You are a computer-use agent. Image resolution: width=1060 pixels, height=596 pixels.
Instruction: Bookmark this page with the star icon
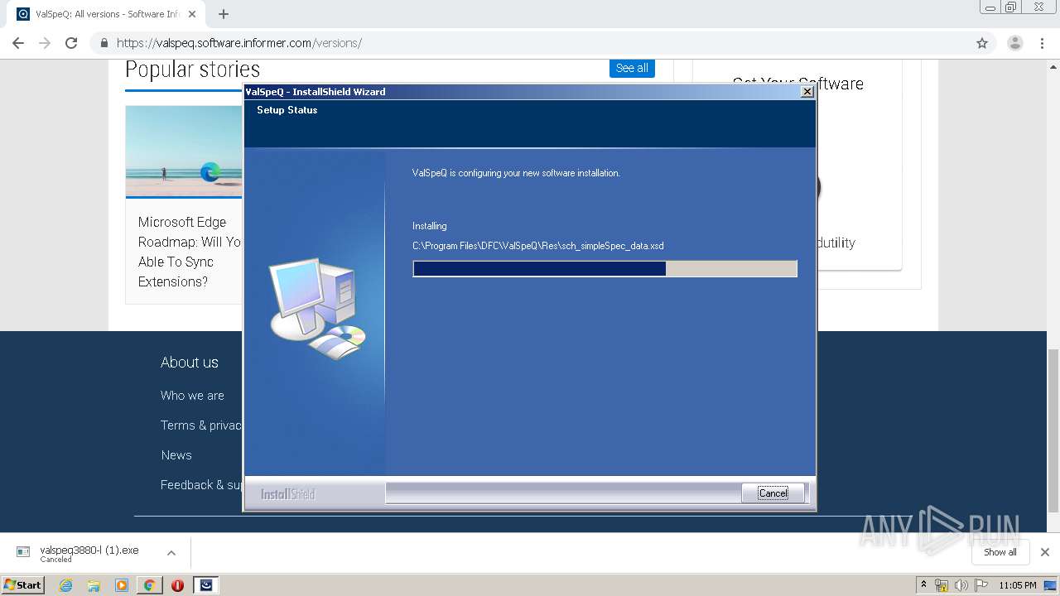982,43
